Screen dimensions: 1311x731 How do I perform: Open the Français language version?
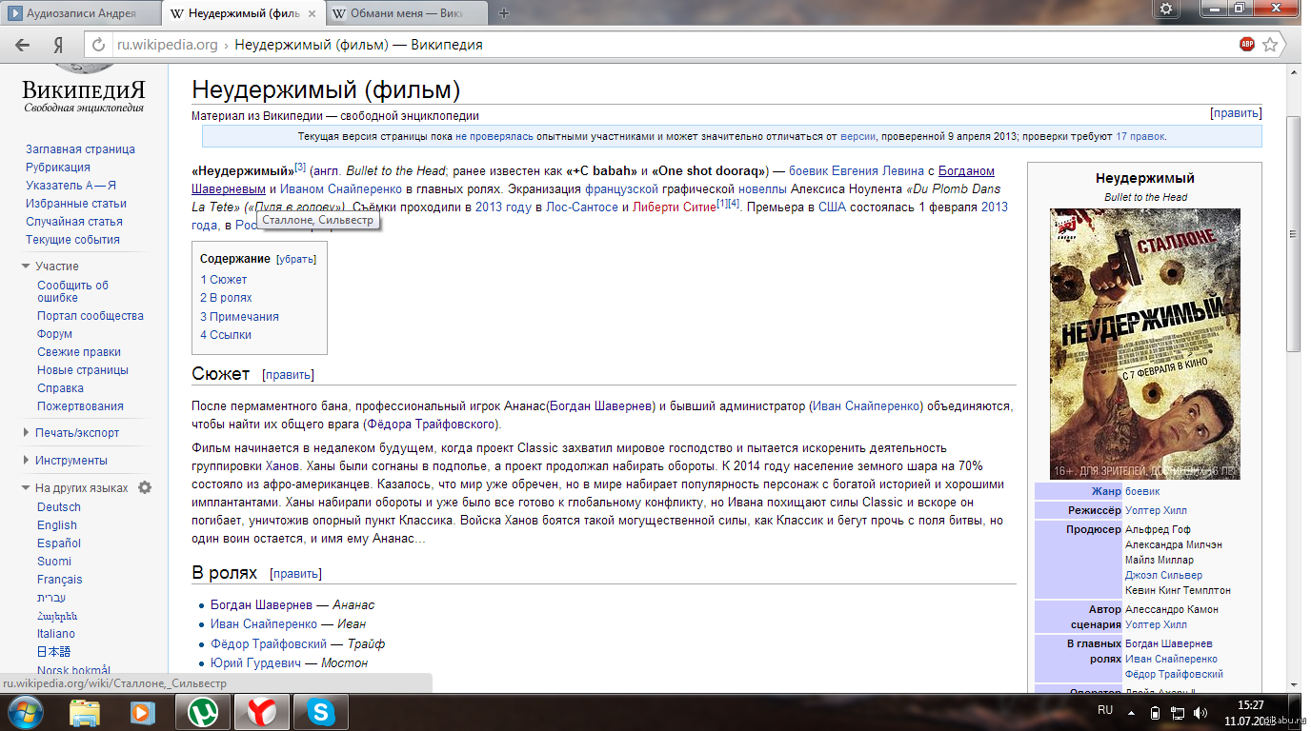coord(60,580)
